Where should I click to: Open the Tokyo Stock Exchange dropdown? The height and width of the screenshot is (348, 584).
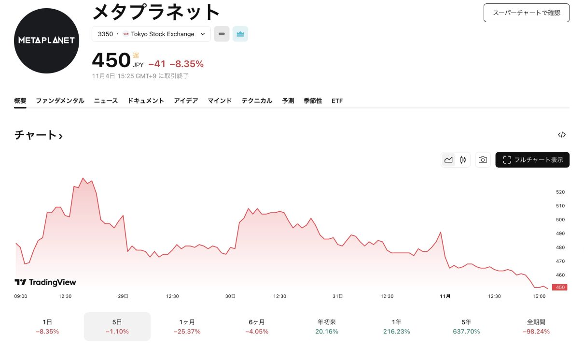151,34
